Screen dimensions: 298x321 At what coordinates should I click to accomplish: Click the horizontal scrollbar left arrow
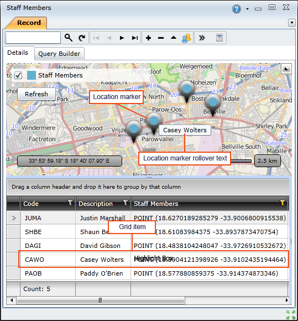click(12, 301)
